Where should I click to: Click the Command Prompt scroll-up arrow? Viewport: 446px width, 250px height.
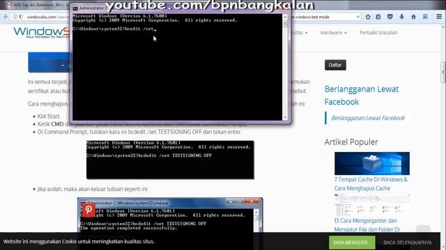(285, 17)
